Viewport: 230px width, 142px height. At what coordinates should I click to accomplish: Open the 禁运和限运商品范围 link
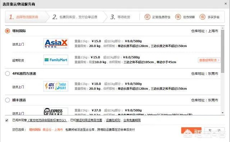click(x=89, y=120)
